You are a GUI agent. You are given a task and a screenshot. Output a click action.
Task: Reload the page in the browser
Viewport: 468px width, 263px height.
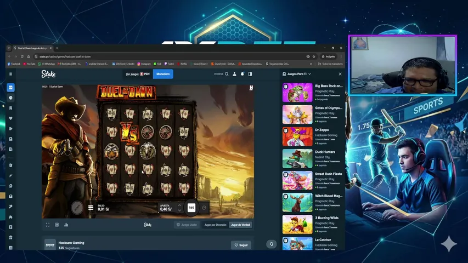pyautogui.click(x=22, y=56)
